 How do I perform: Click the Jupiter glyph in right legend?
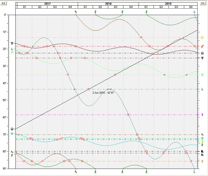pos(202,89)
